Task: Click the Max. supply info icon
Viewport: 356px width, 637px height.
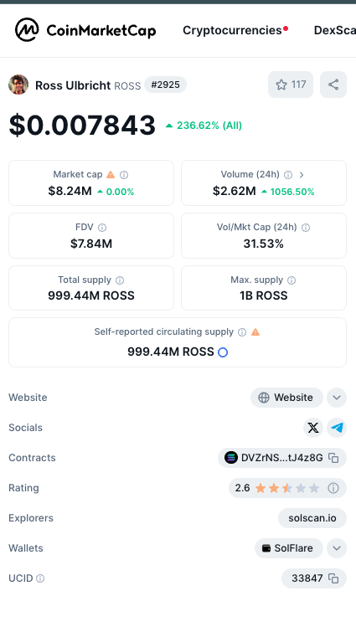Action: [292, 280]
